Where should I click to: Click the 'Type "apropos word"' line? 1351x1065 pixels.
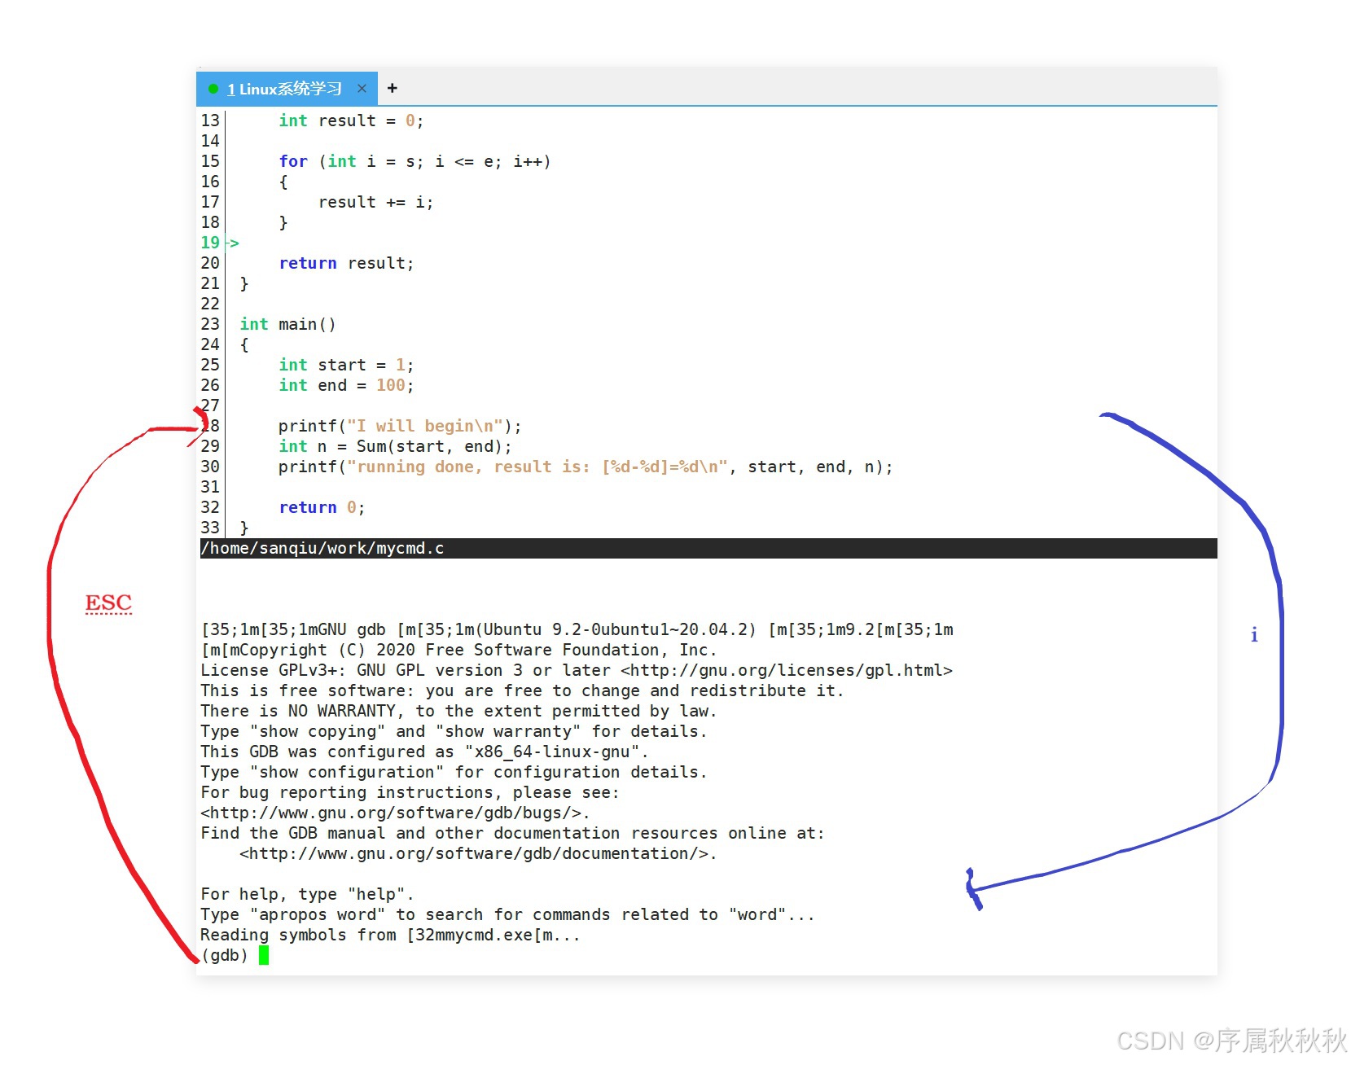pos(507,914)
